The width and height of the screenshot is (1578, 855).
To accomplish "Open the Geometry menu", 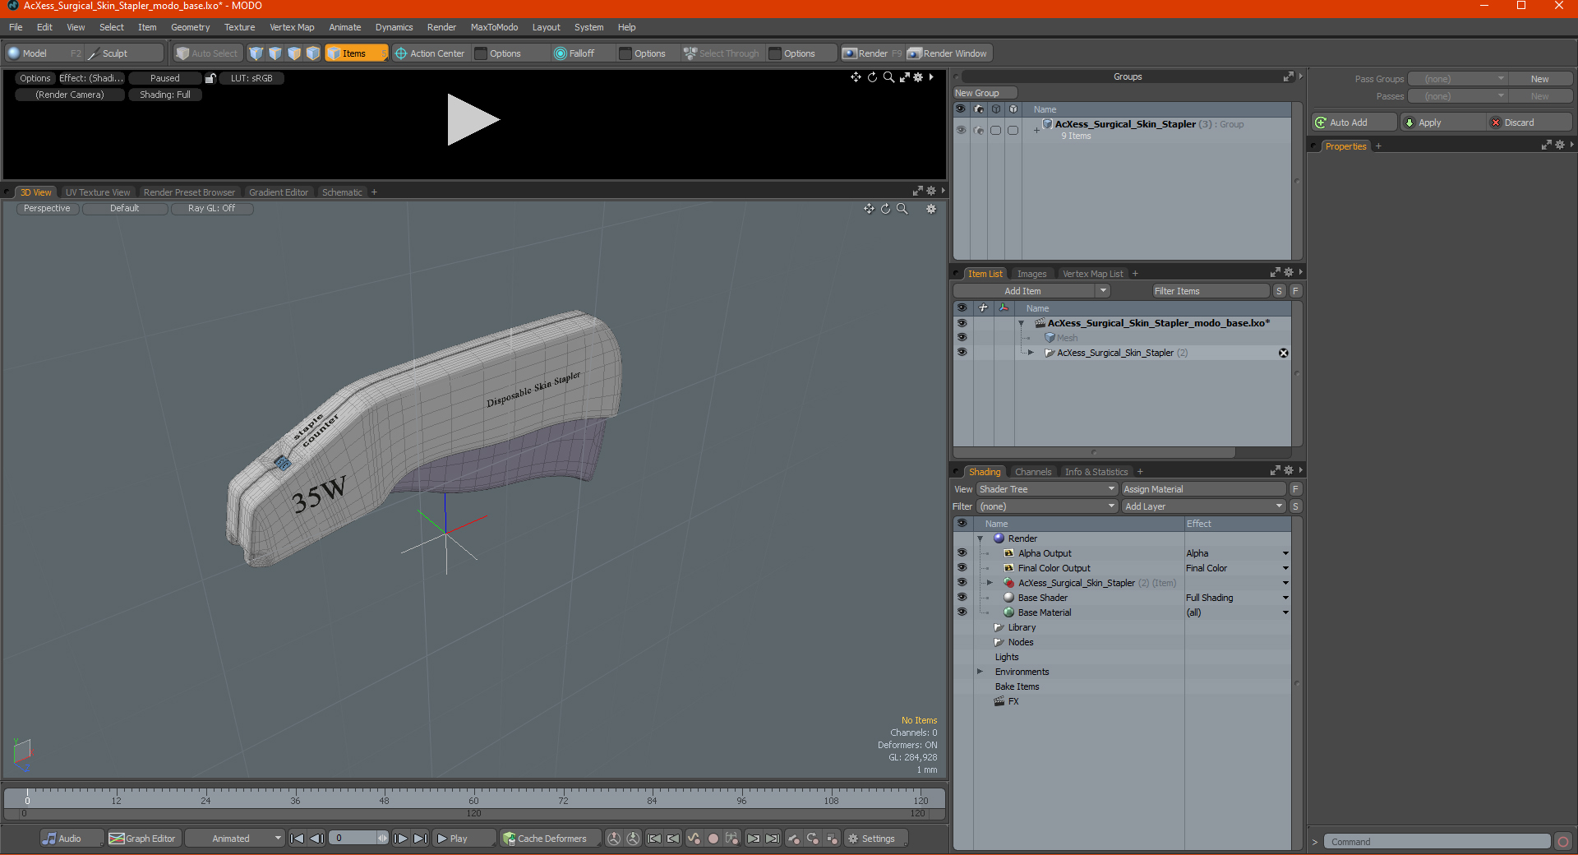I will pyautogui.click(x=190, y=27).
